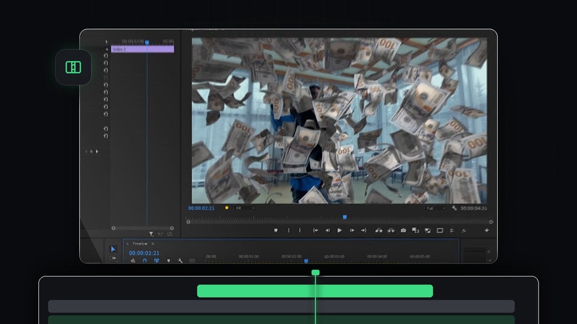Click the caption track options icon in Timeline
The width and height of the screenshot is (577, 324).
point(192,260)
